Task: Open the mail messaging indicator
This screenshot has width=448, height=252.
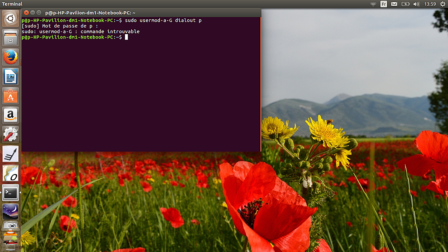Action: point(394,4)
